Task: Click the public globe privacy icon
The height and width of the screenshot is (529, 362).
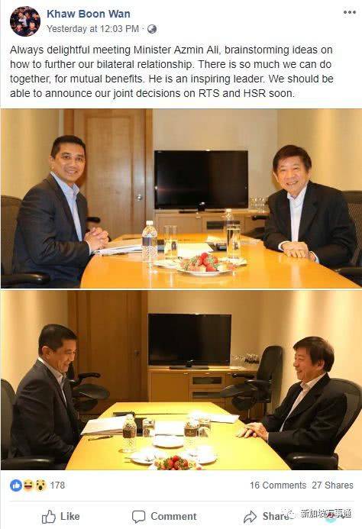Action: point(152,29)
